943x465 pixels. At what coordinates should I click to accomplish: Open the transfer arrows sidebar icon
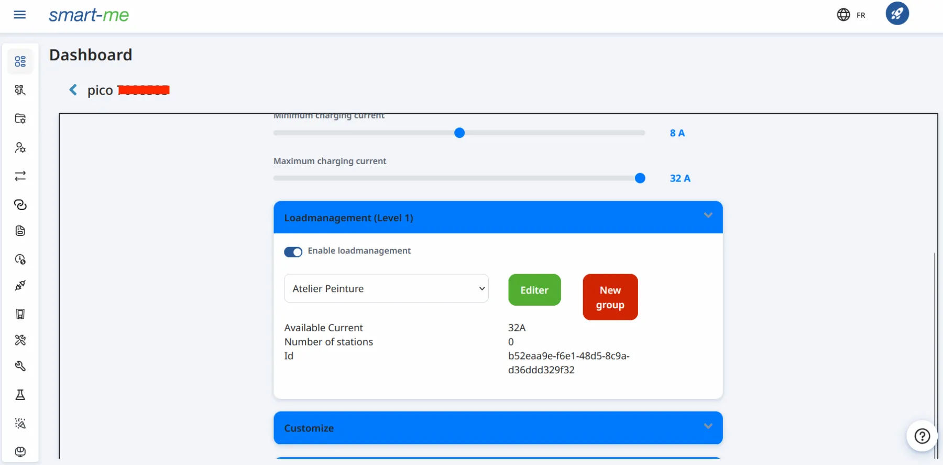tap(20, 176)
